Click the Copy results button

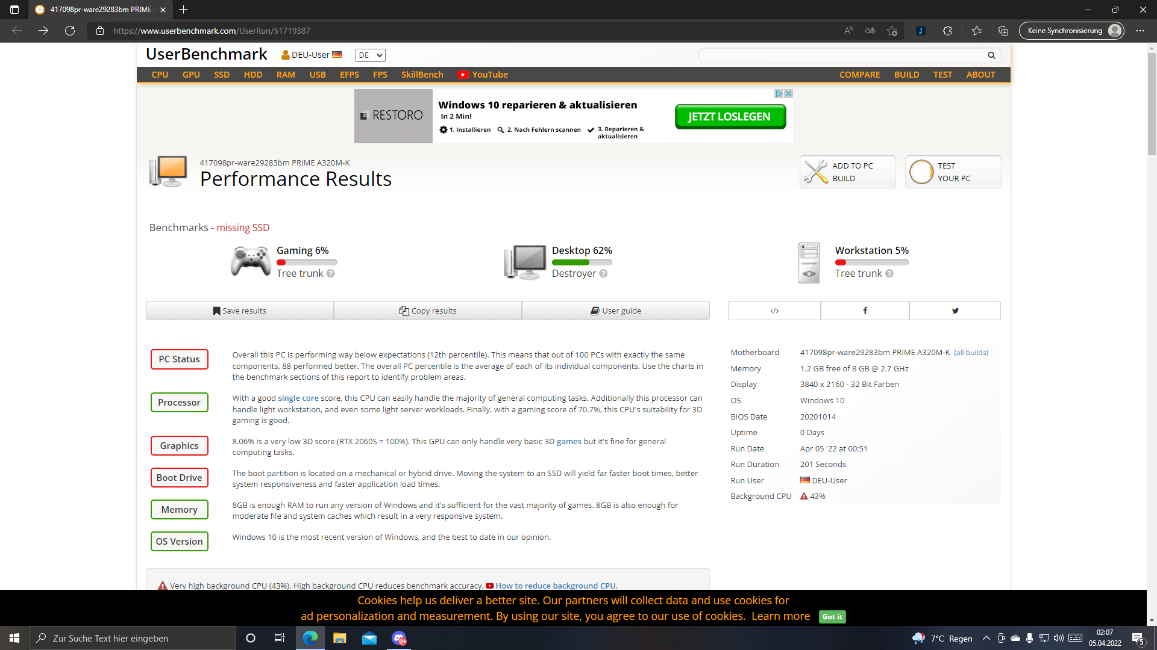click(428, 311)
